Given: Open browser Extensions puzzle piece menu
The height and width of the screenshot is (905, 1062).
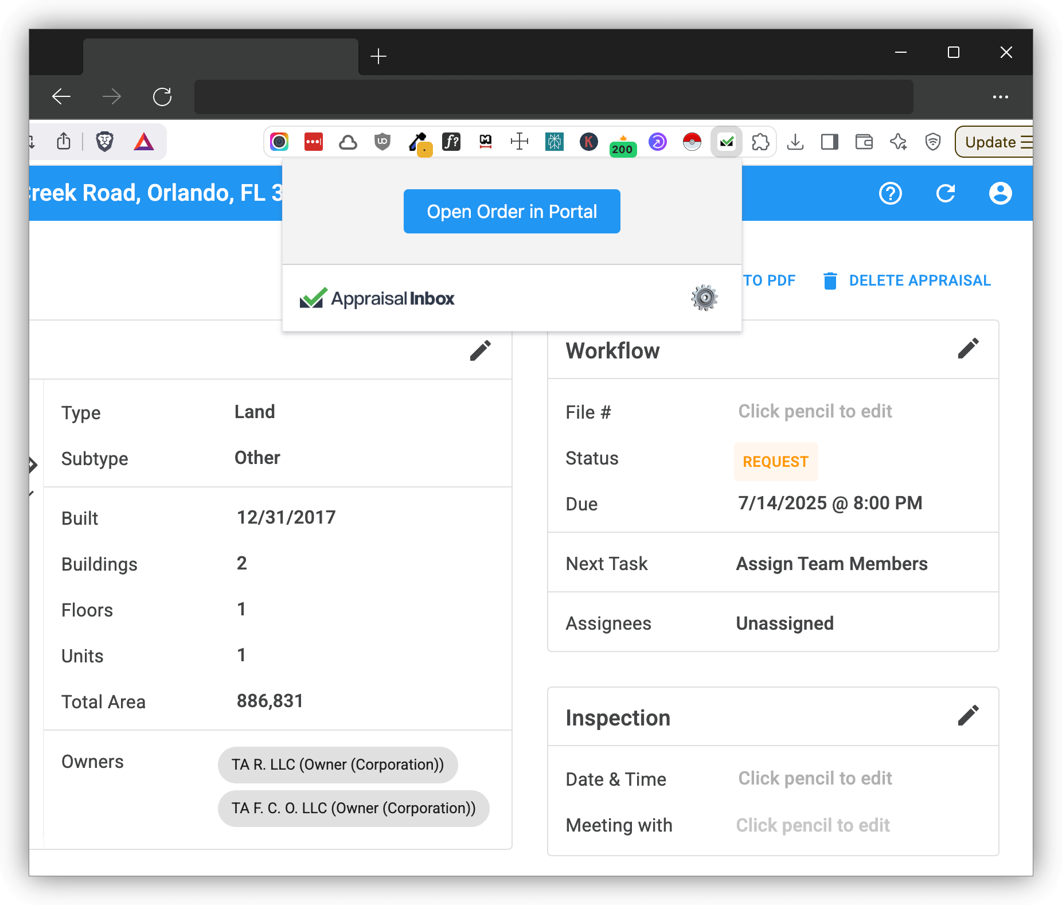Looking at the screenshot, I should pyautogui.click(x=760, y=142).
